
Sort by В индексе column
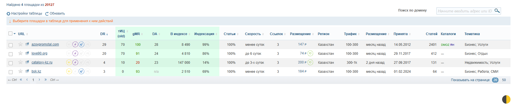180,34
